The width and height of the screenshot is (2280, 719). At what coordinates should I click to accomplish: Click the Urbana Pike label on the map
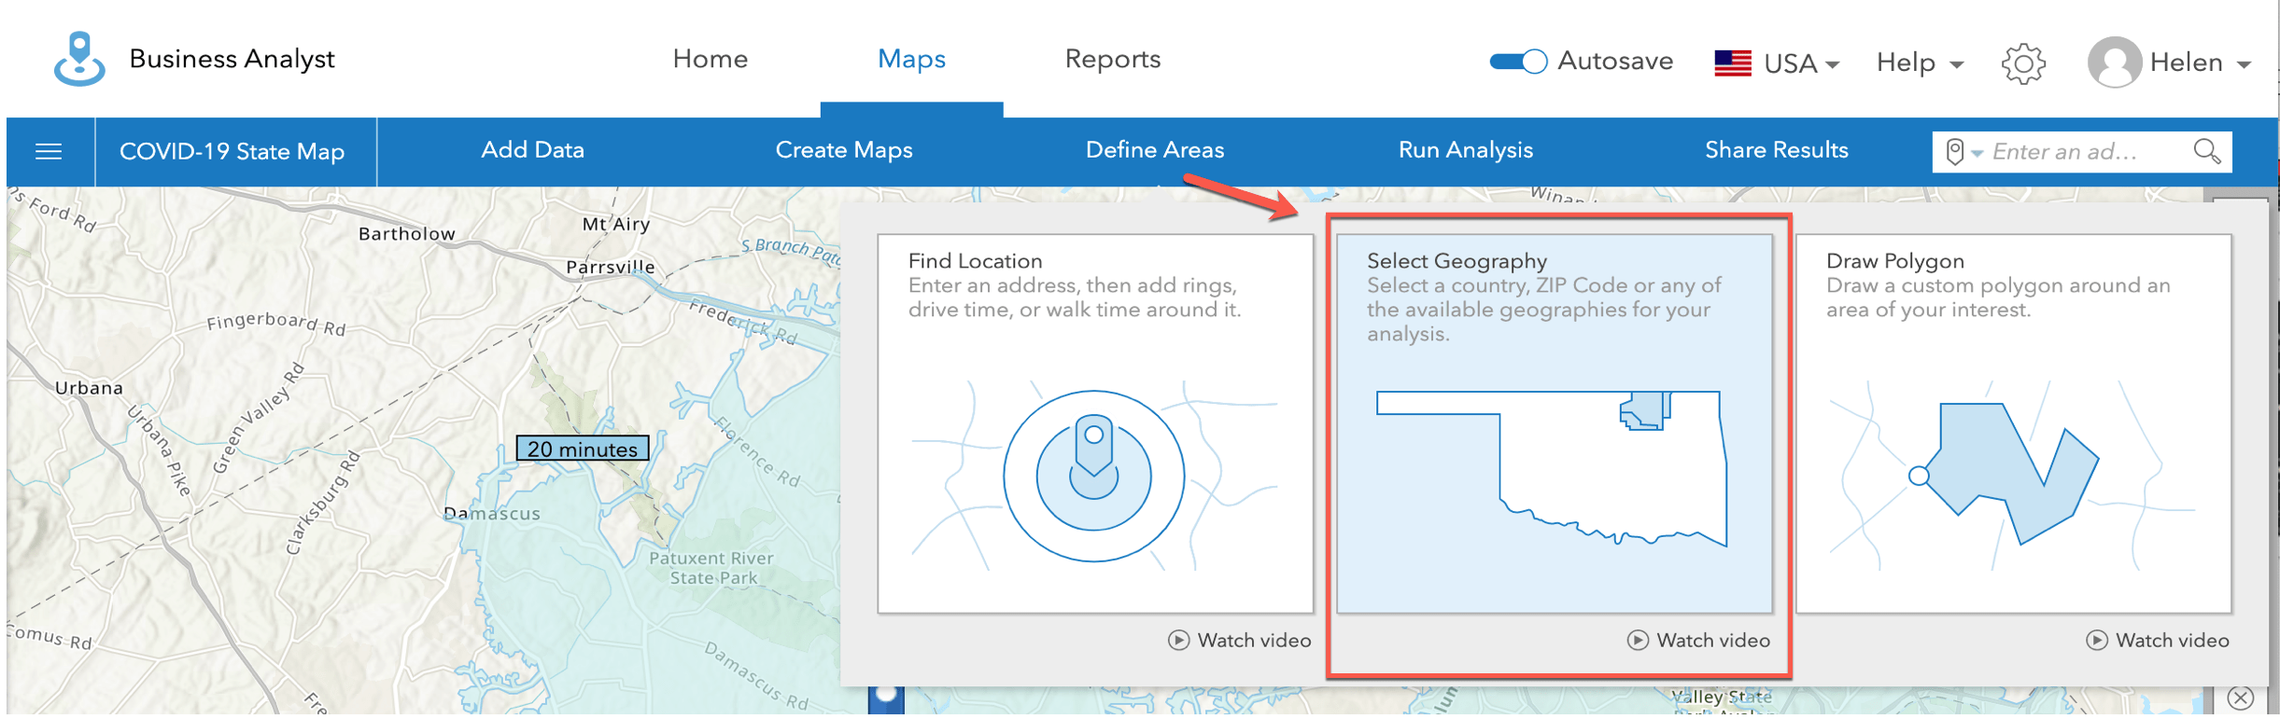coord(159,449)
